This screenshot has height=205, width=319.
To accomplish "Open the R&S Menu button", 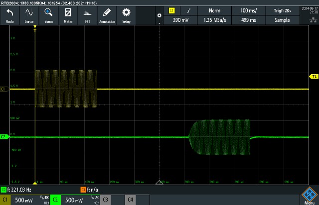I will [x=309, y=196].
